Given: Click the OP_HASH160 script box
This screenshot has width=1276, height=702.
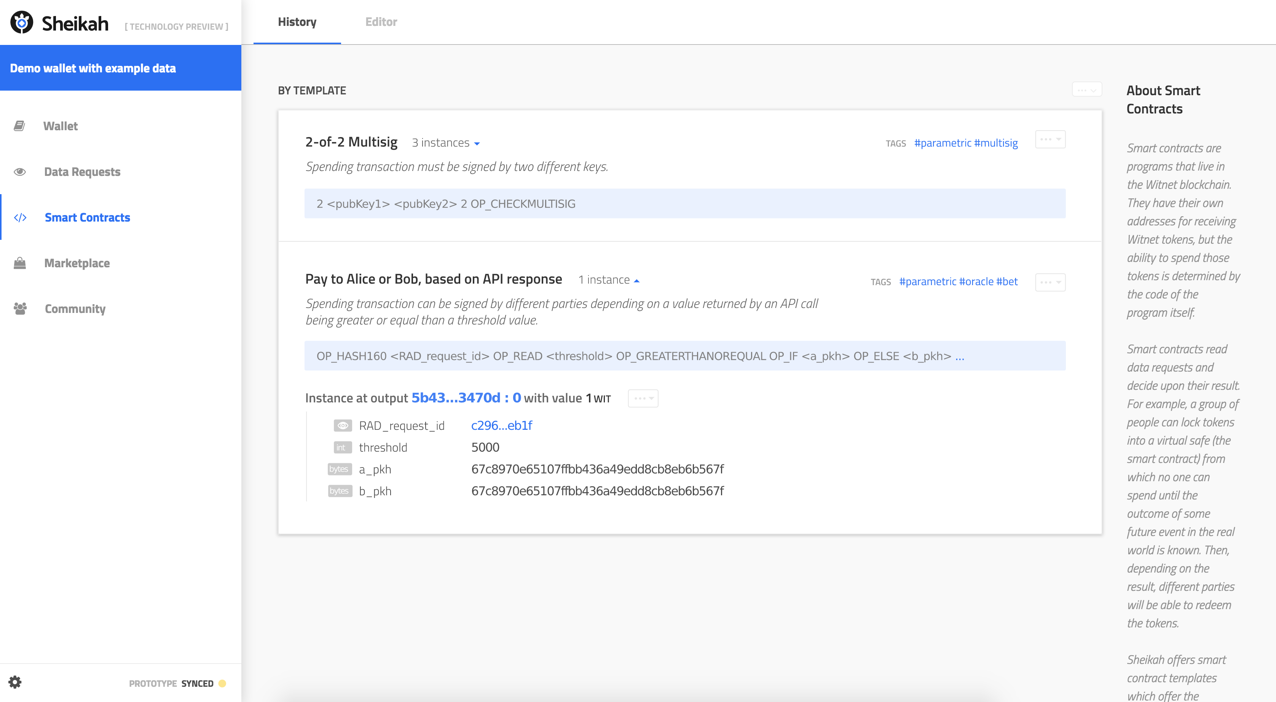Looking at the screenshot, I should click(x=684, y=356).
